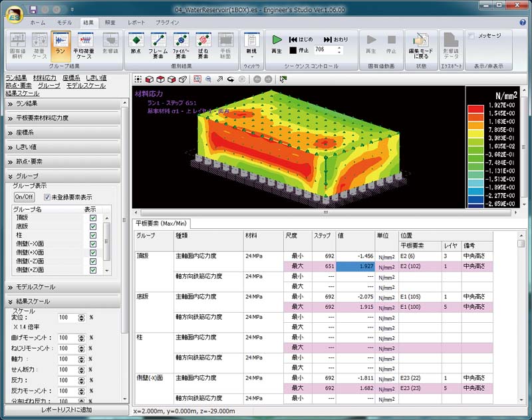Toggle display of 側壁(-X)面 group

click(93, 244)
